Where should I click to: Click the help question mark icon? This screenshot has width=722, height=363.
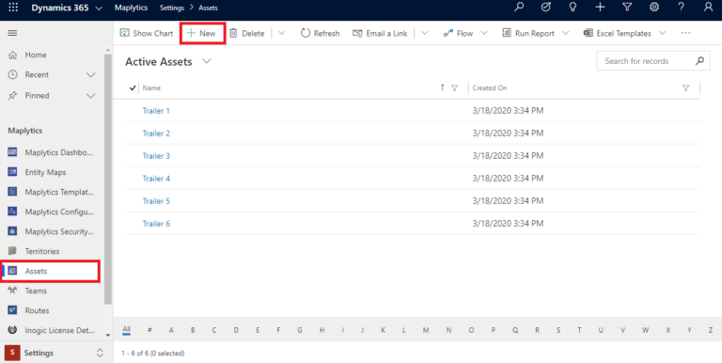681,8
